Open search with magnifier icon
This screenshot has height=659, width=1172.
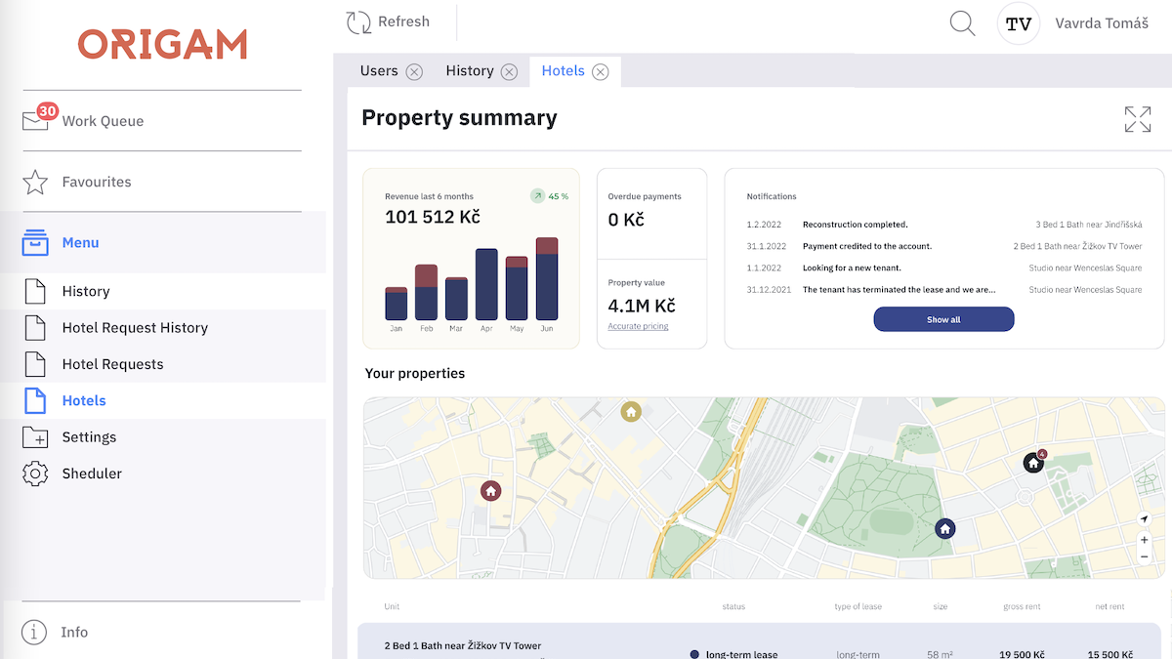click(962, 23)
